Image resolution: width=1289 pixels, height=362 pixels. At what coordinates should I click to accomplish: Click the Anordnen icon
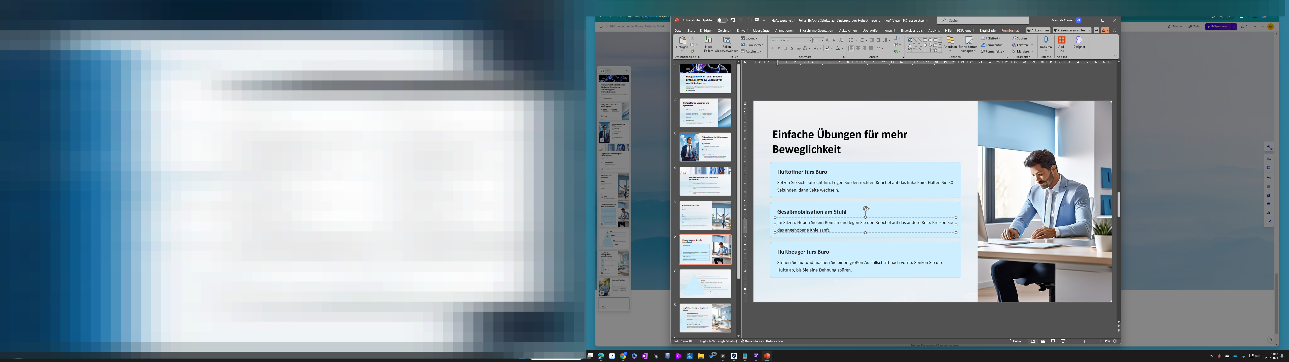[x=950, y=40]
